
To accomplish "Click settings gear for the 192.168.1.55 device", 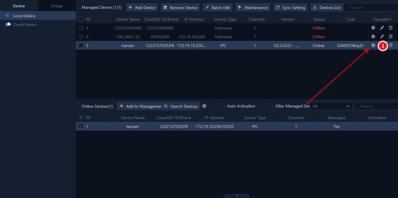I will tap(373, 37).
